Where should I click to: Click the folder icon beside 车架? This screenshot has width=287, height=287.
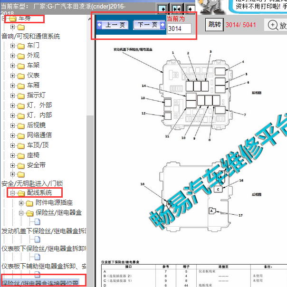(x=21, y=66)
